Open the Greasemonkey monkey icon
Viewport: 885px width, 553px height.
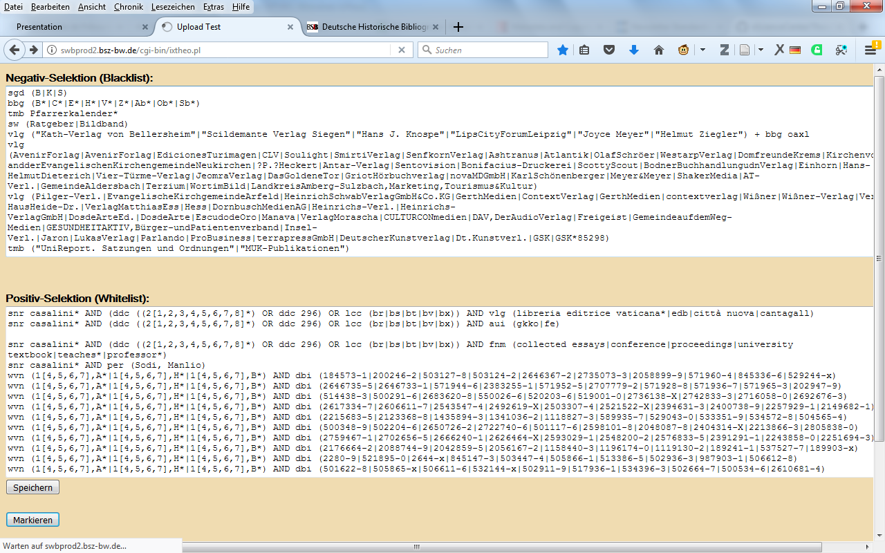point(683,50)
